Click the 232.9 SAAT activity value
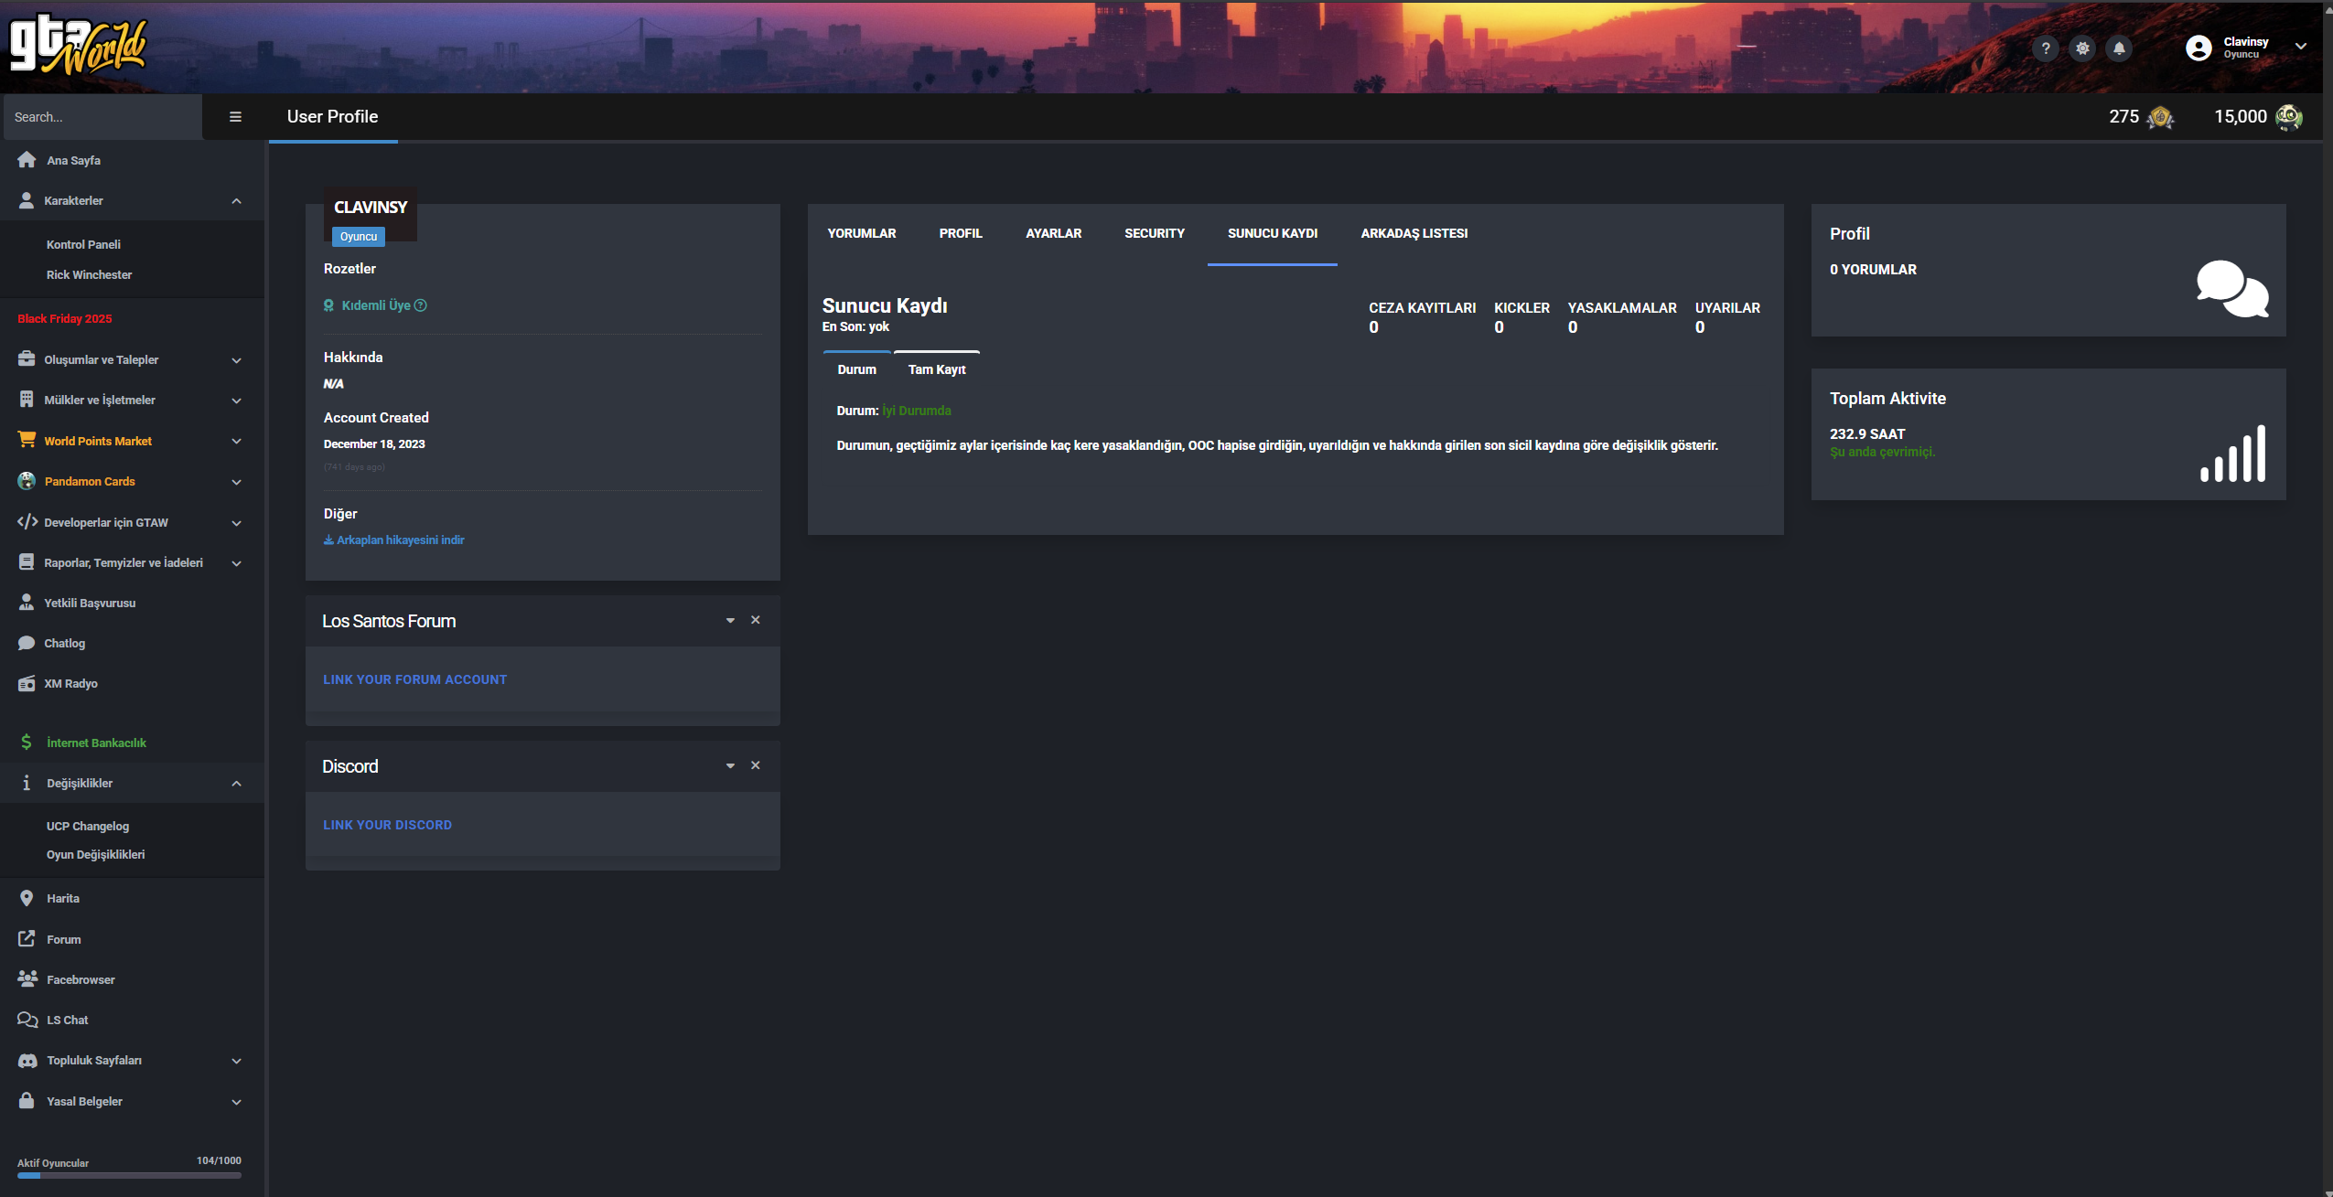2333x1197 pixels. point(1867,433)
